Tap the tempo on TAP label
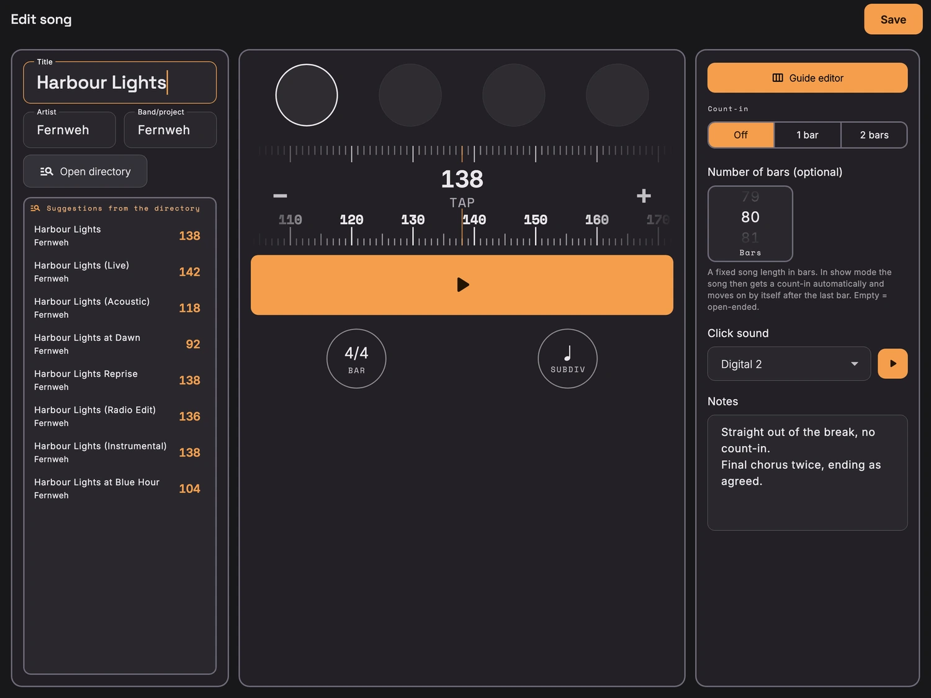 [x=462, y=202]
